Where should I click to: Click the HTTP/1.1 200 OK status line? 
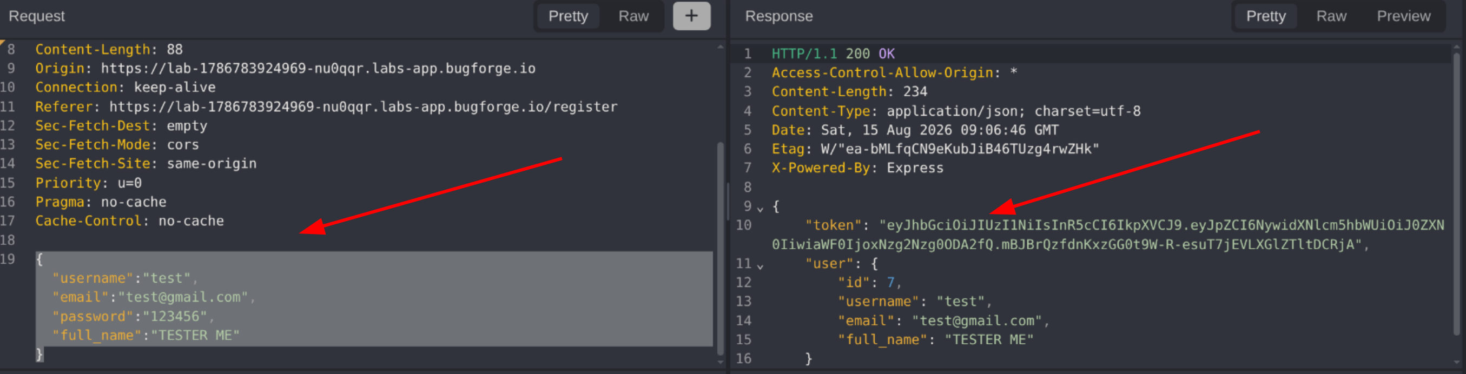(833, 54)
